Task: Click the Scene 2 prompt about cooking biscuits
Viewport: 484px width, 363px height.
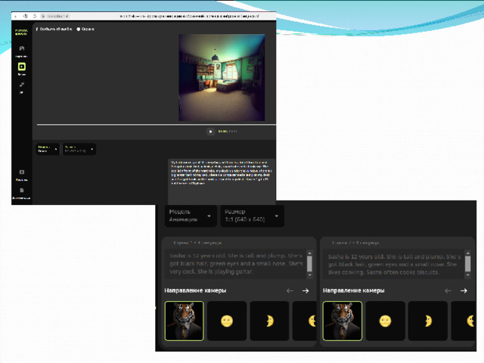Action: pos(395,265)
